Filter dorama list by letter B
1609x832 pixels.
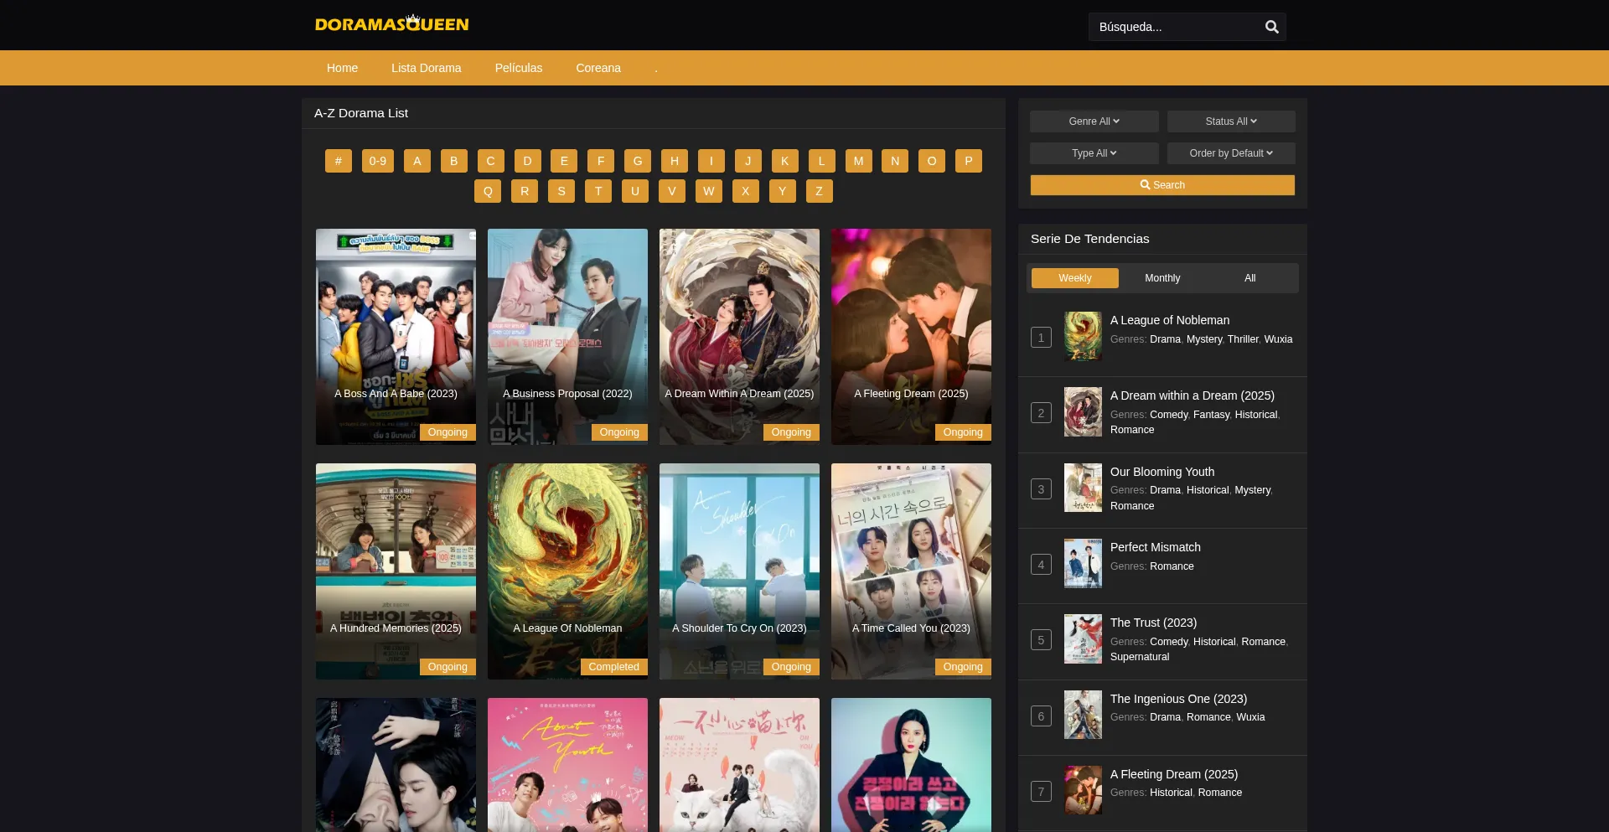pyautogui.click(x=454, y=161)
